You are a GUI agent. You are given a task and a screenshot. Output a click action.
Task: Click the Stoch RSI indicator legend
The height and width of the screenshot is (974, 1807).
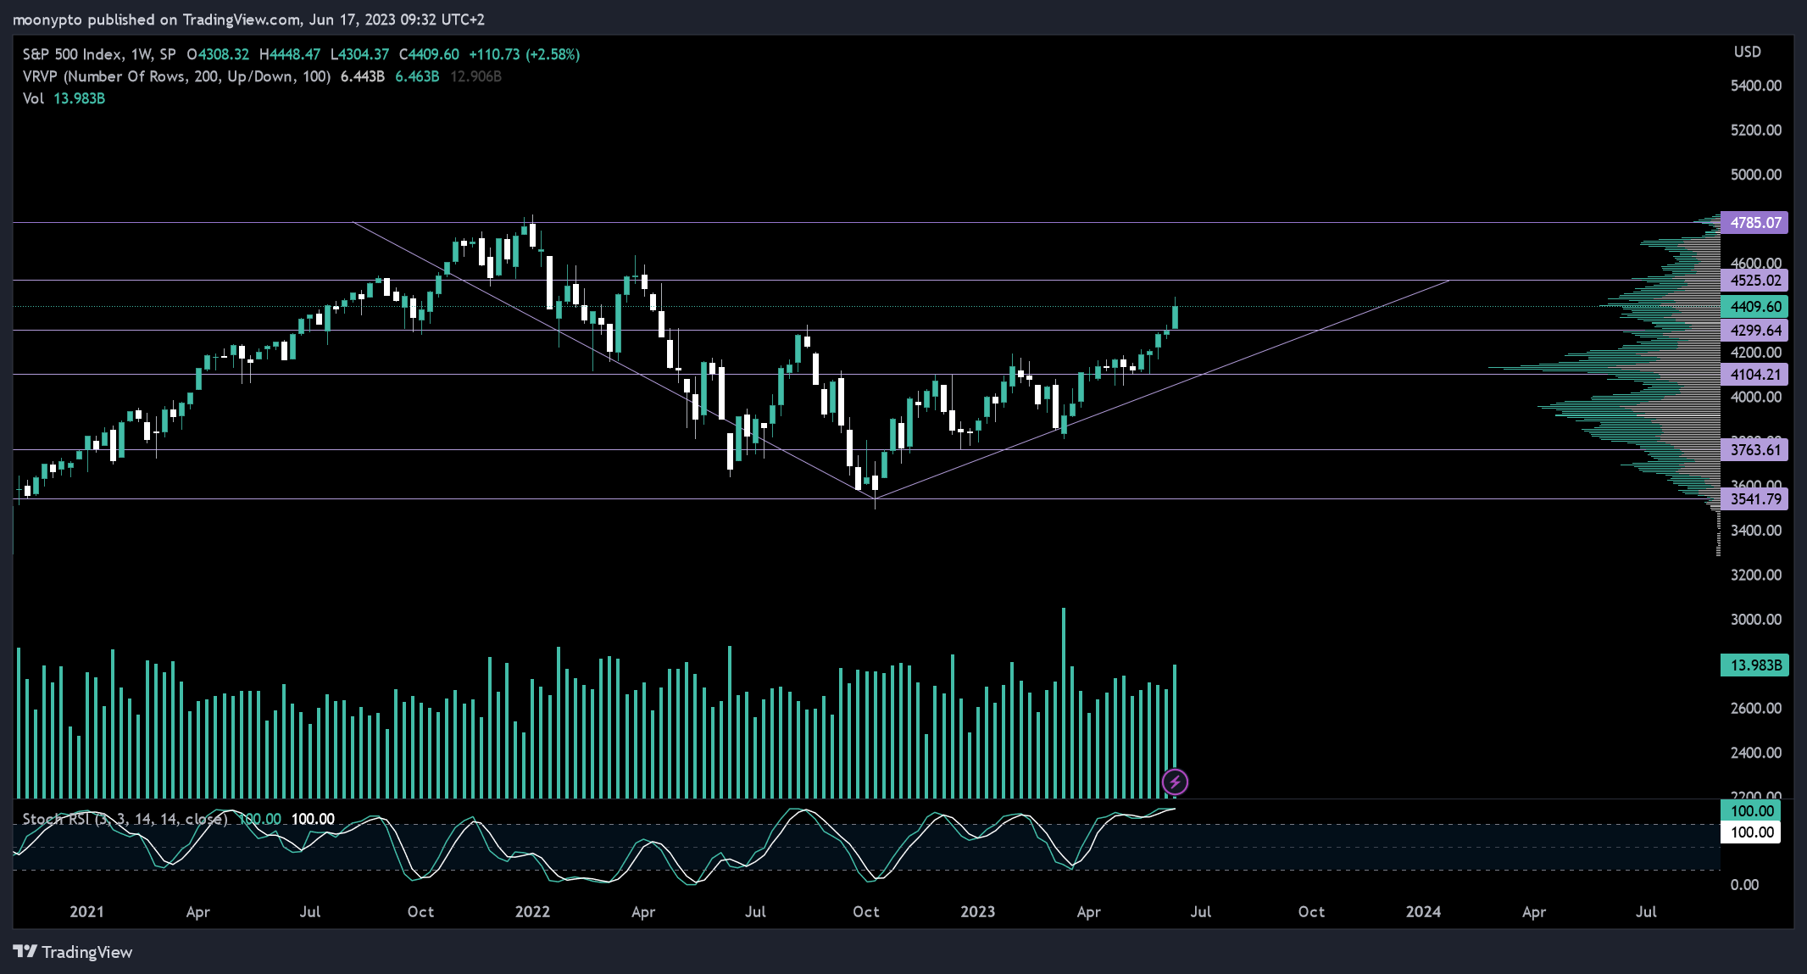(125, 819)
